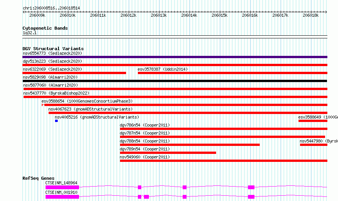The height and width of the screenshot is (201, 338).
Task: Click the red dgv787n54 variant bar
Action: click(x=223, y=137)
